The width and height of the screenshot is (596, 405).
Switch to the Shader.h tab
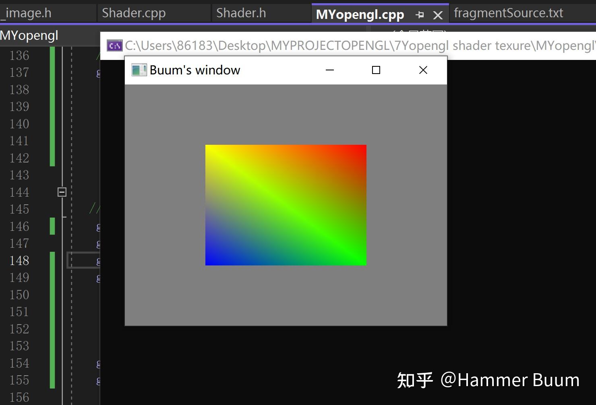[240, 12]
